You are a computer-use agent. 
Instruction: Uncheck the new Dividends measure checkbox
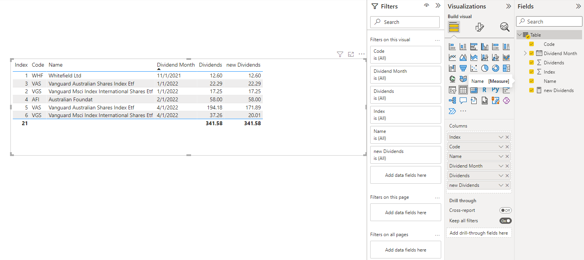tap(532, 90)
